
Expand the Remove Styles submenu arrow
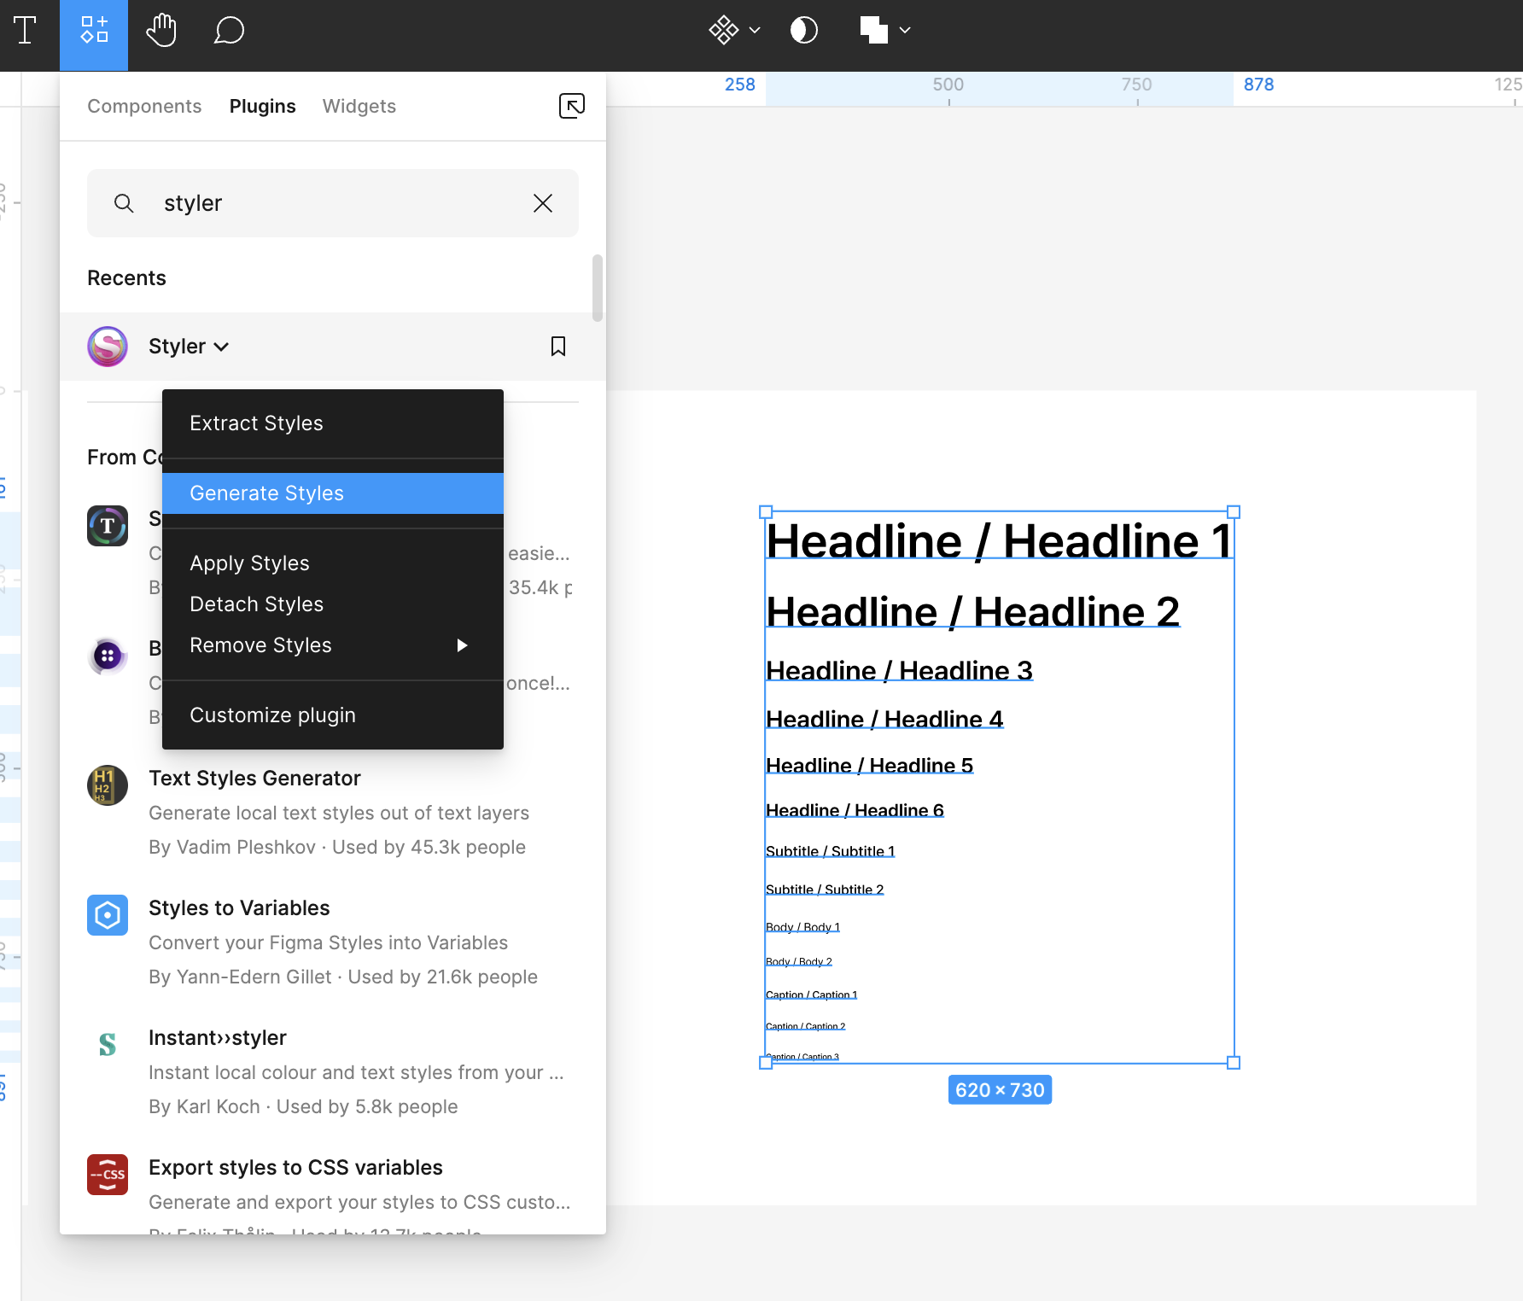pos(462,645)
